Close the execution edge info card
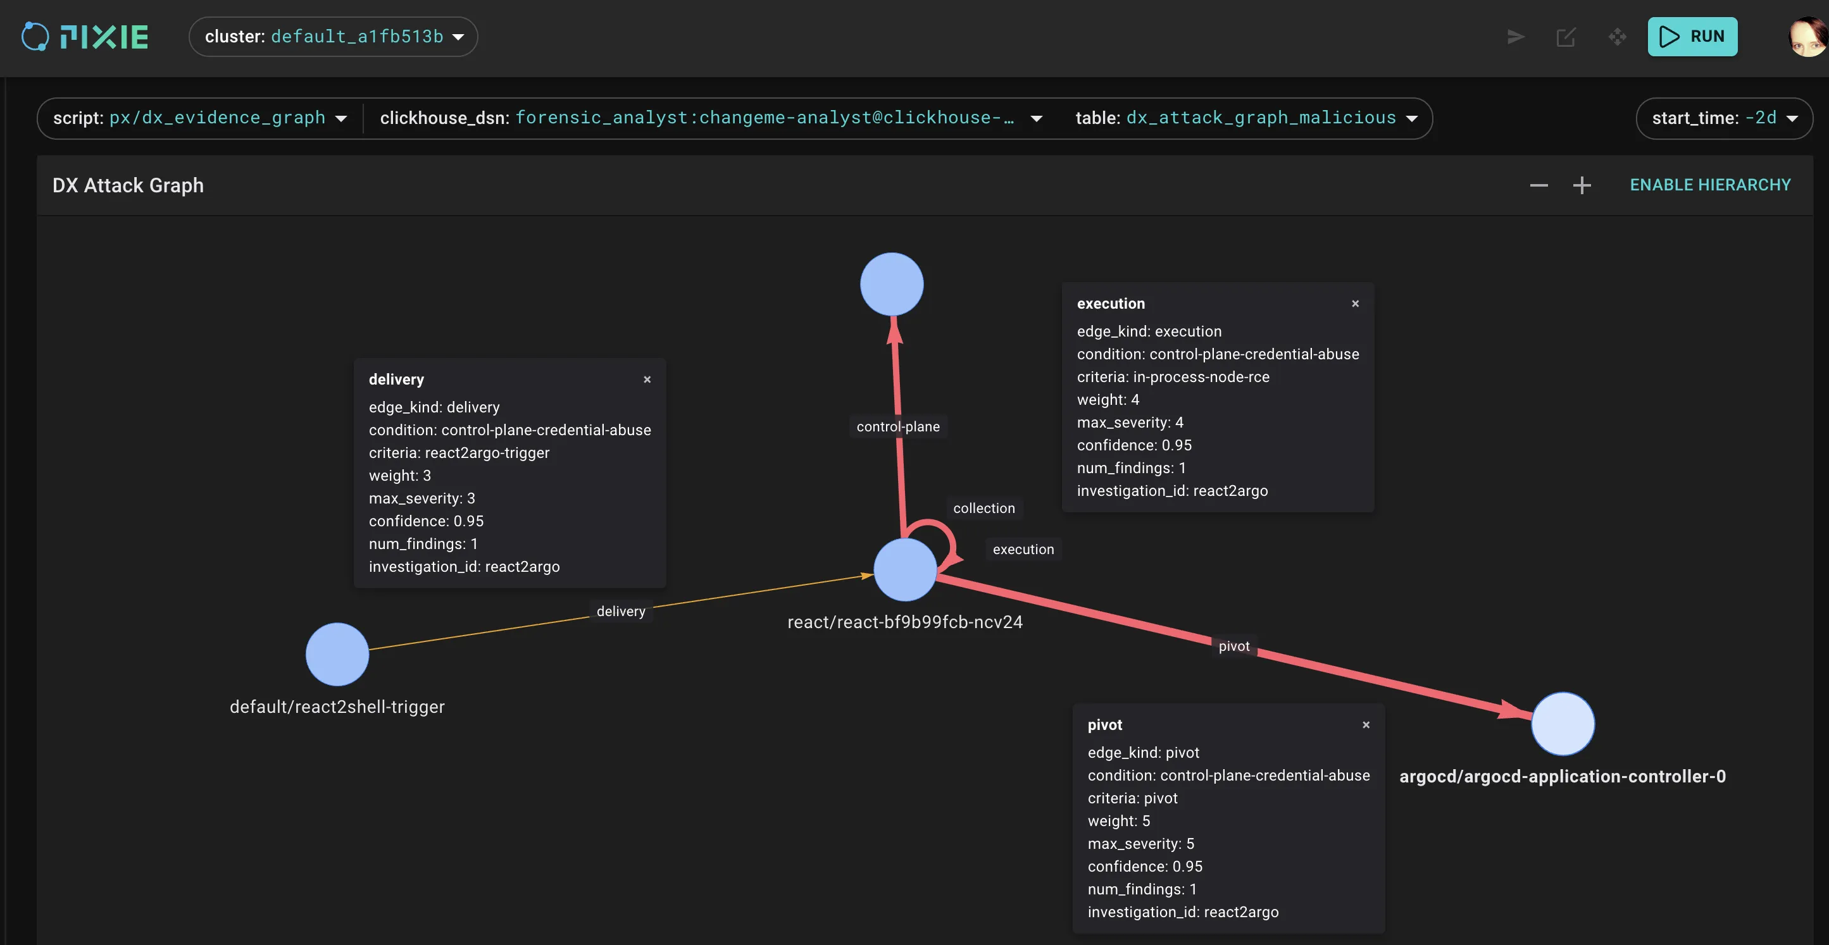The image size is (1829, 945). (x=1355, y=304)
